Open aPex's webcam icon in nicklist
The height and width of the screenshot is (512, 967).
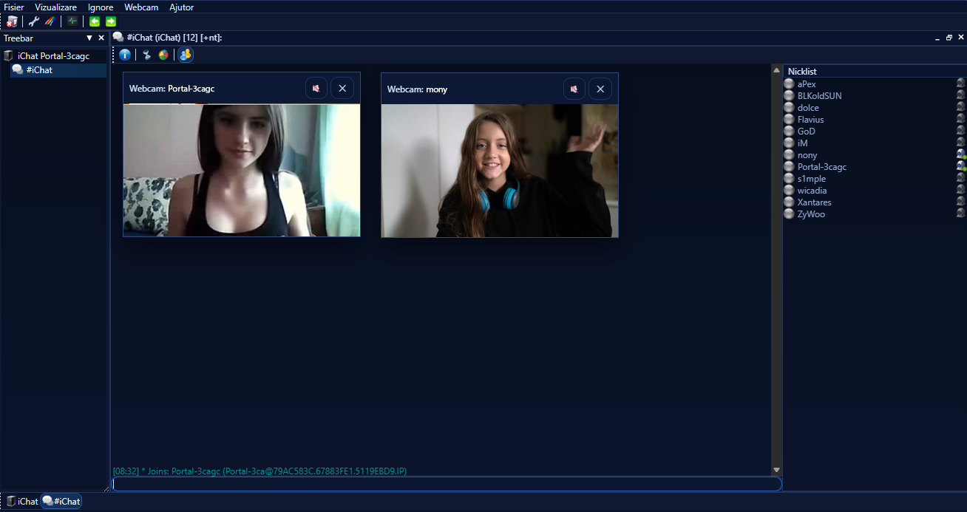(x=960, y=83)
